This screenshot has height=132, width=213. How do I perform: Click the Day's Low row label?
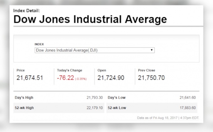point(117,98)
